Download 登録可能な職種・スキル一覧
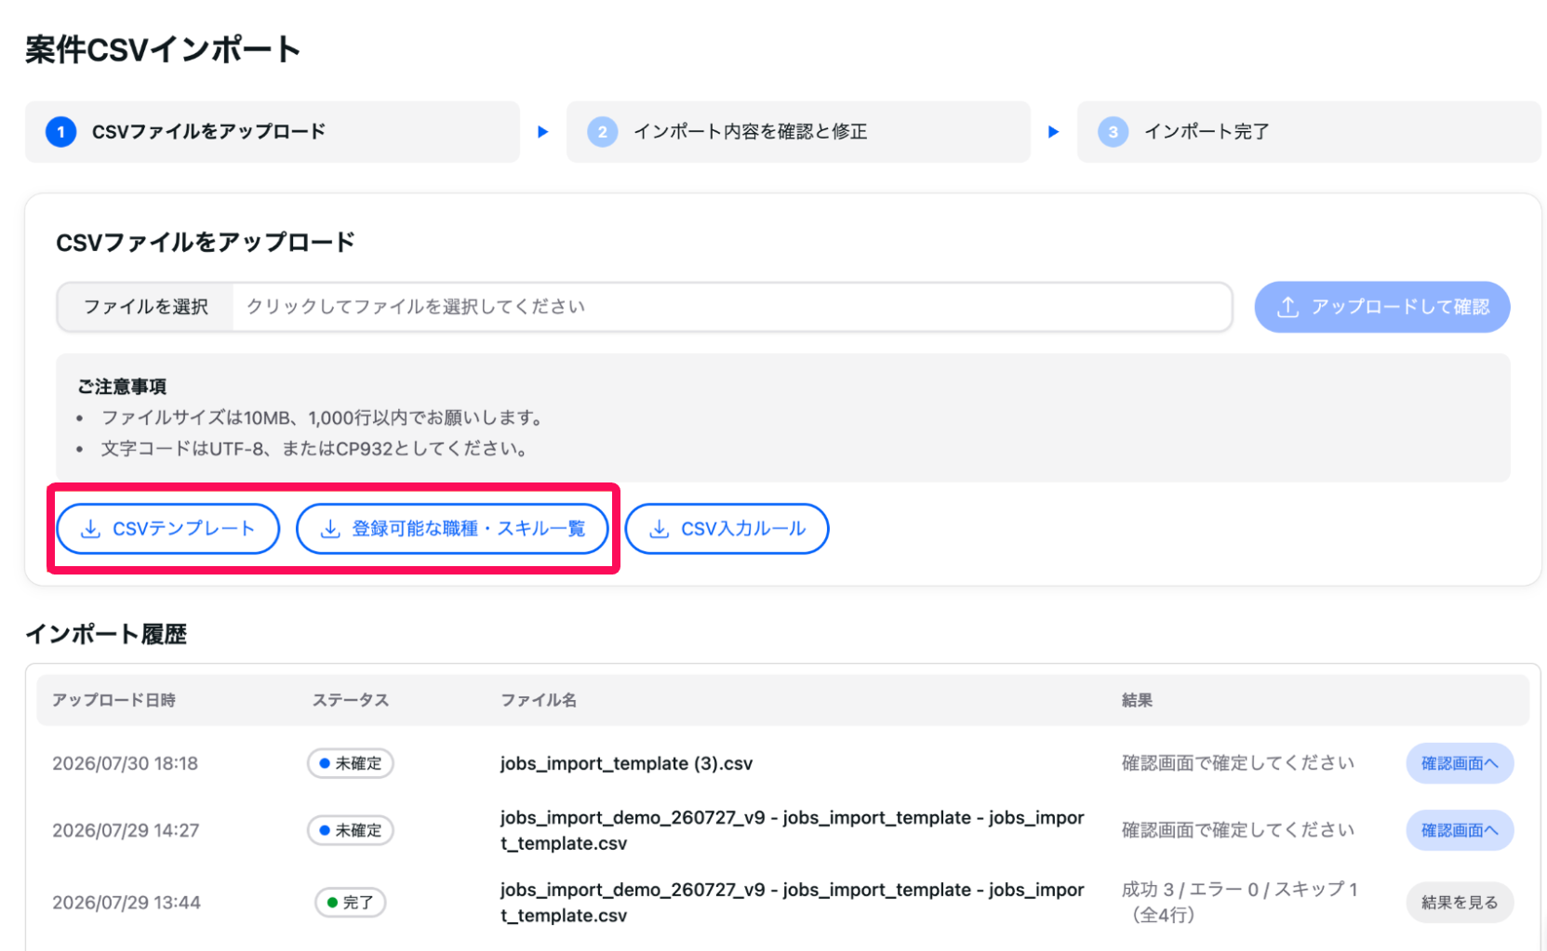1547x951 pixels. pyautogui.click(x=452, y=529)
